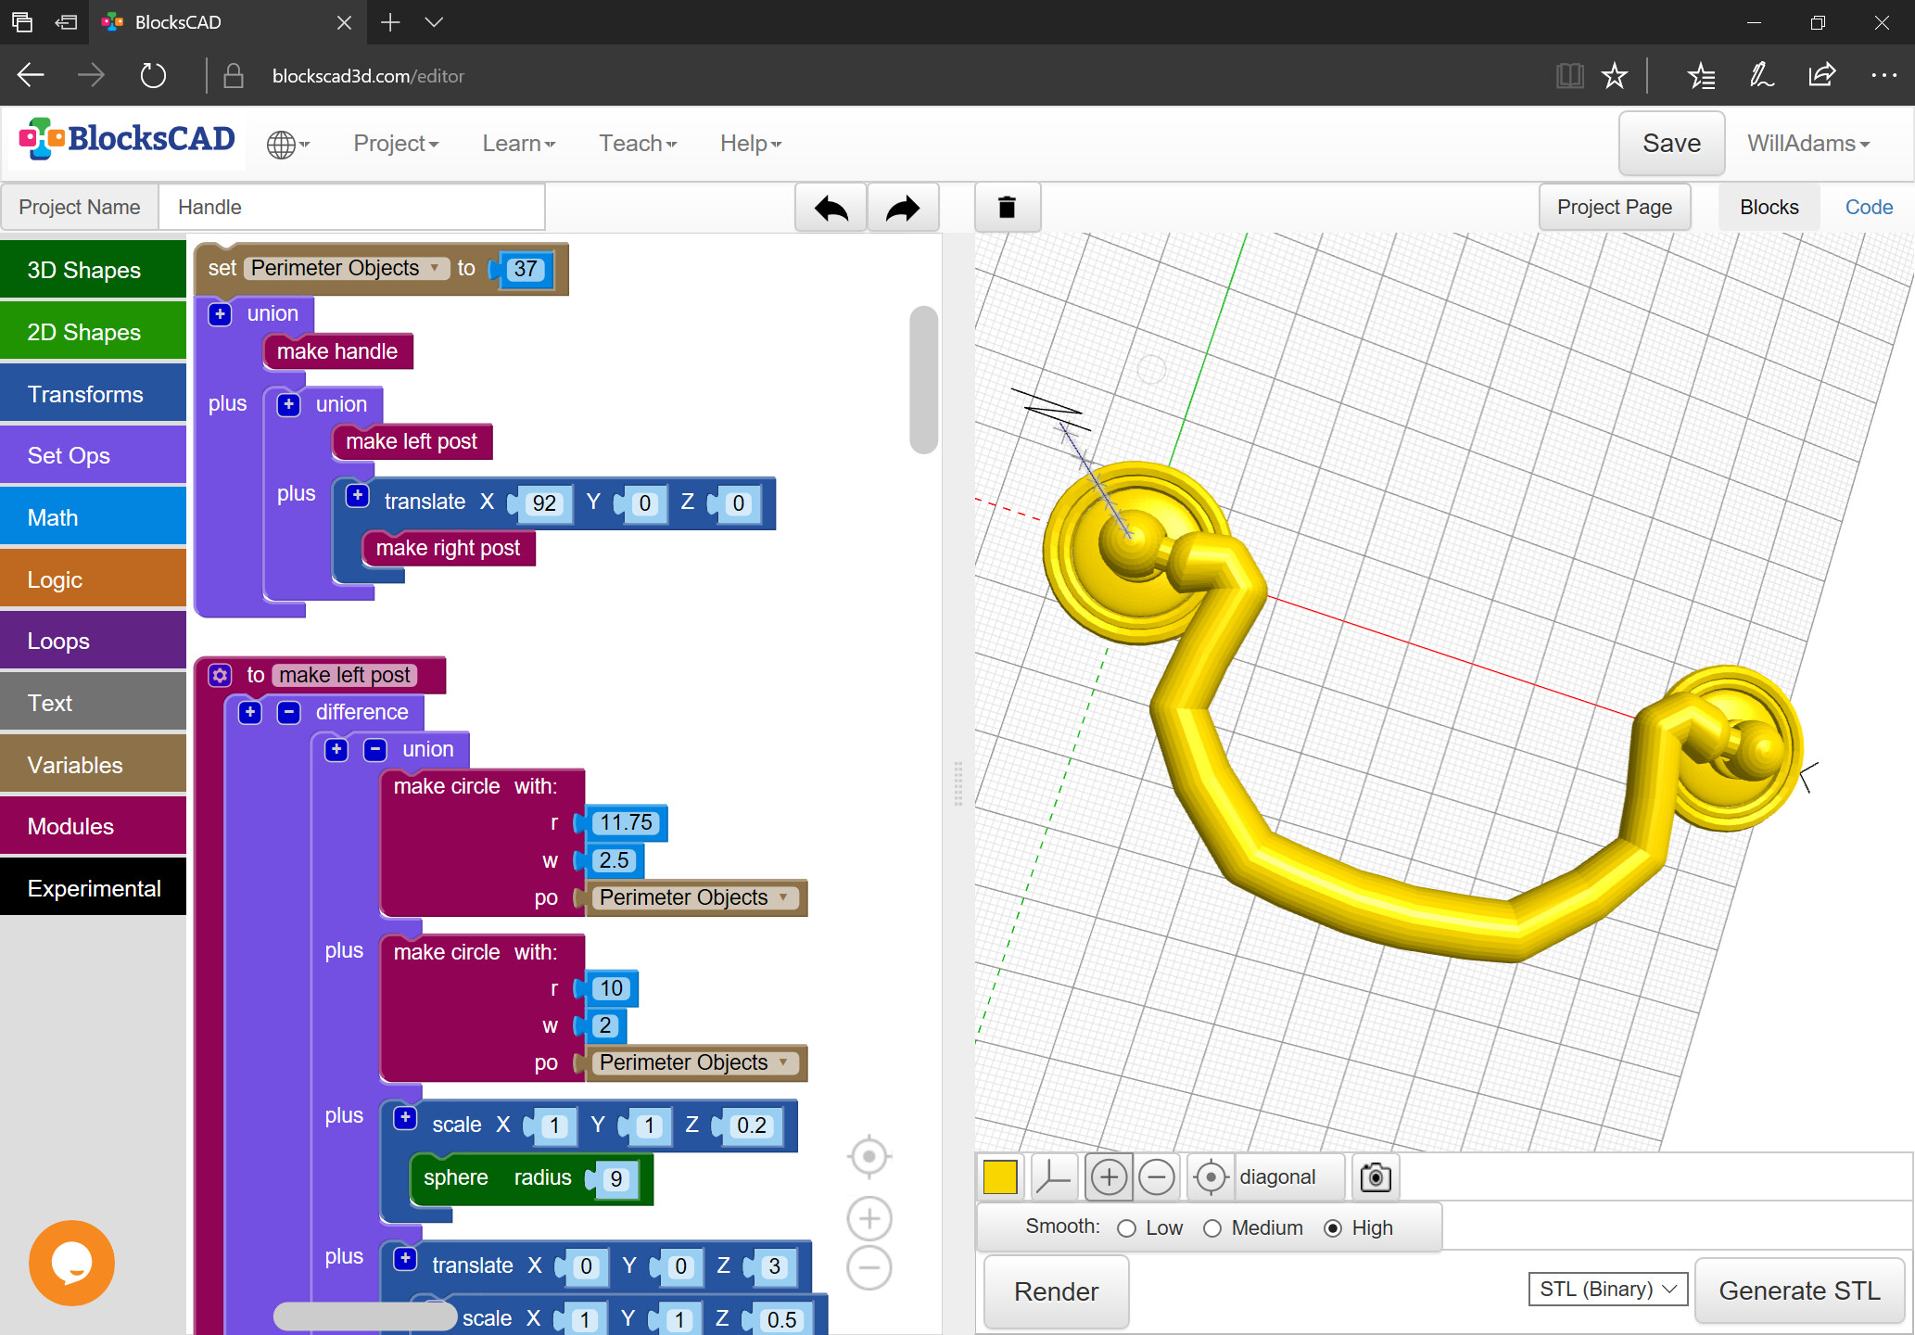
Task: Open the 2D Shapes category
Action: (93, 332)
